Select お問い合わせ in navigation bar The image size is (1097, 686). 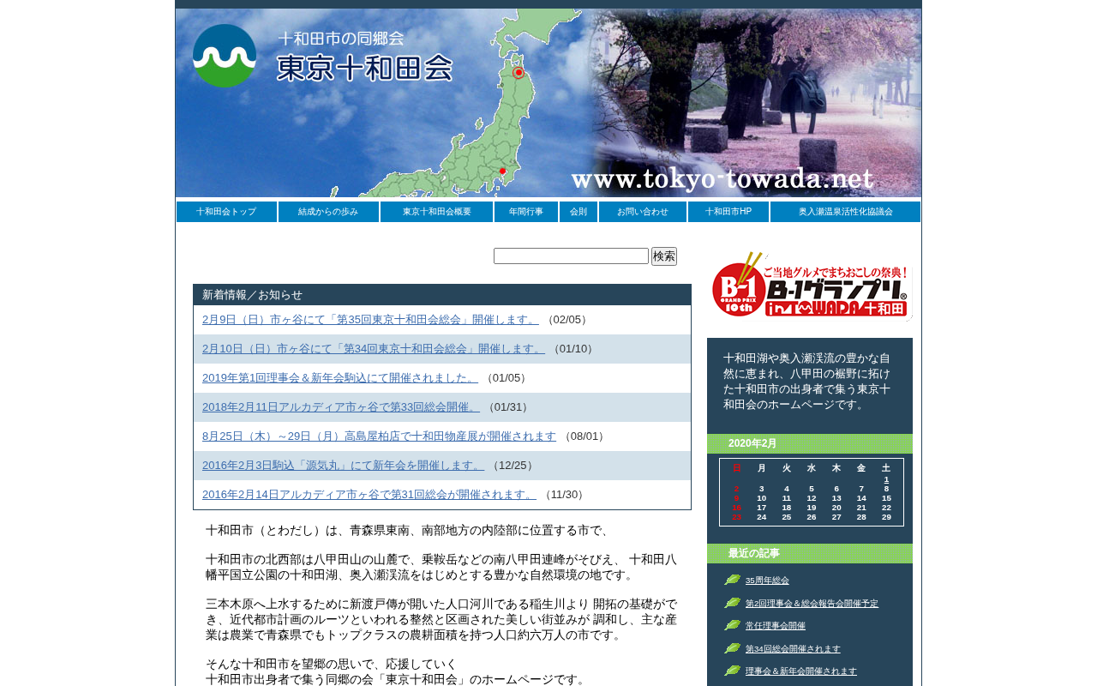[x=643, y=212]
